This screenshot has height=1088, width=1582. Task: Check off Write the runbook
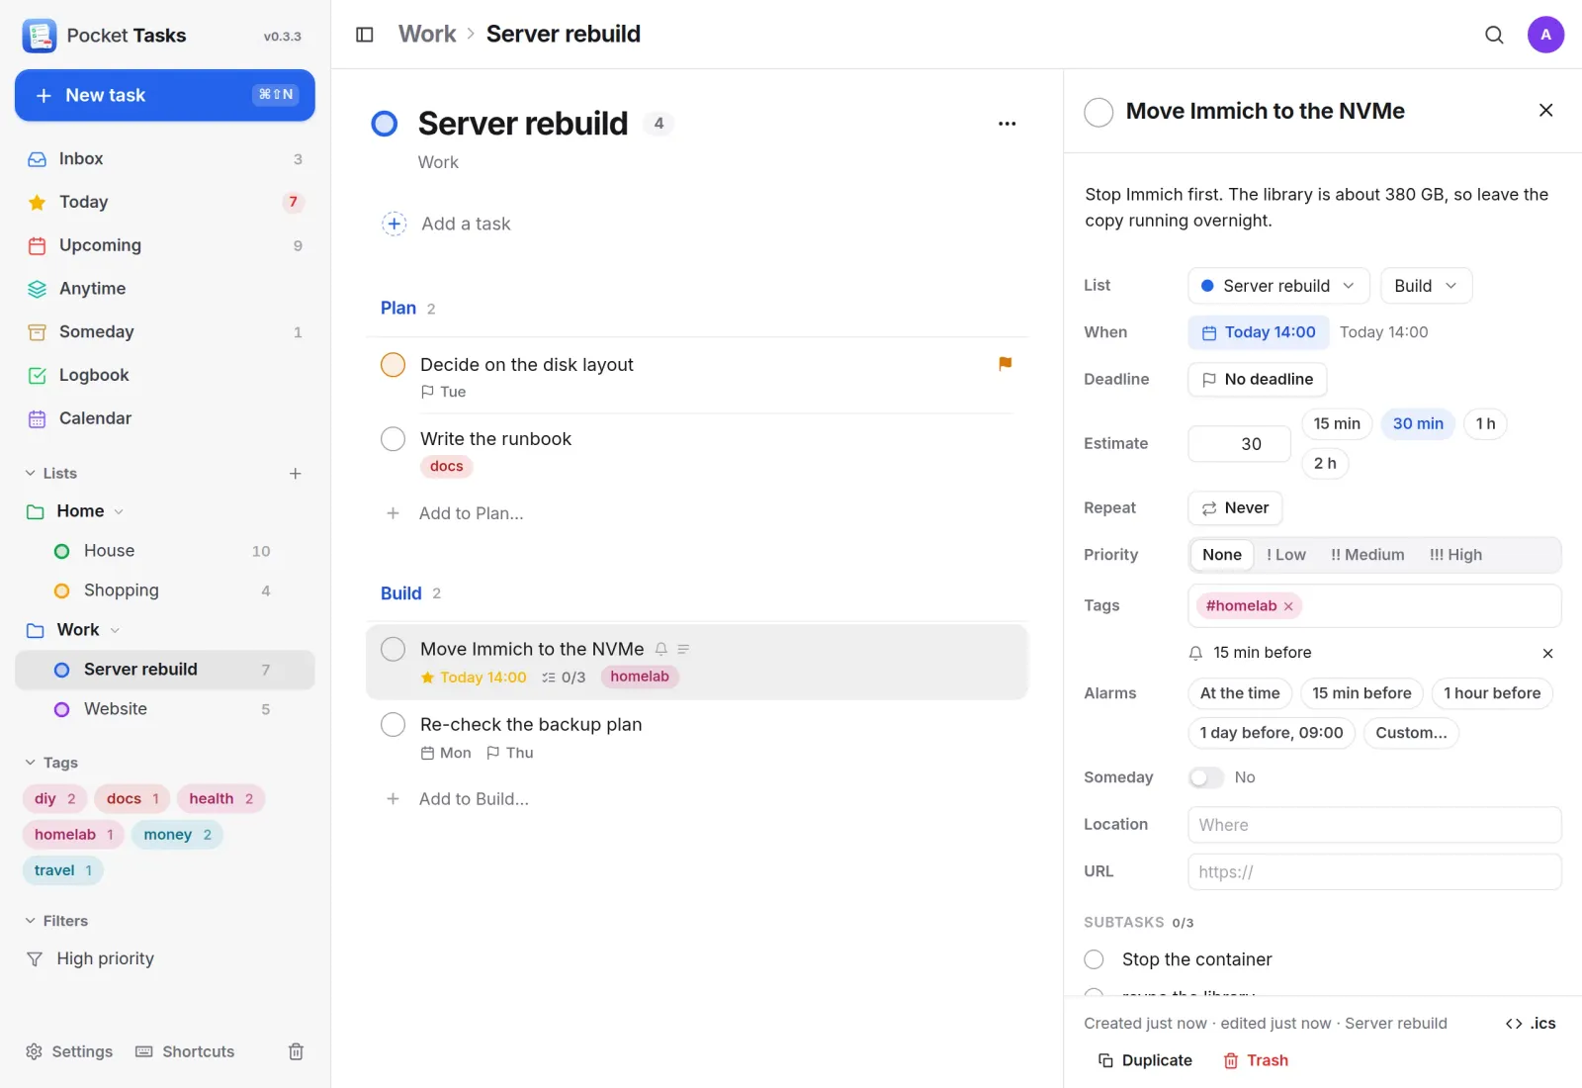click(393, 439)
